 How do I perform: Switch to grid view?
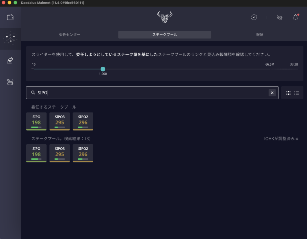tap(288, 93)
